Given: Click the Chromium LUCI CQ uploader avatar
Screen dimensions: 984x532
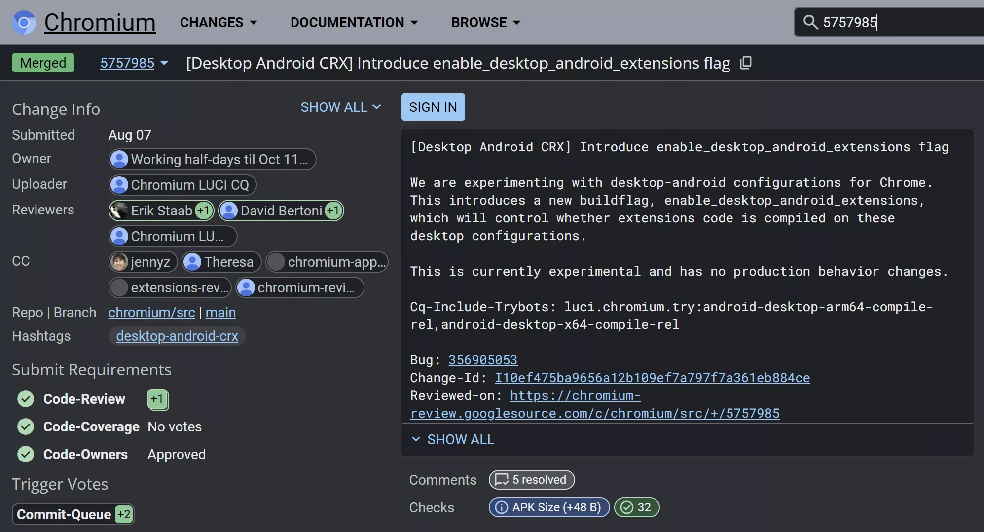Looking at the screenshot, I should [x=119, y=185].
